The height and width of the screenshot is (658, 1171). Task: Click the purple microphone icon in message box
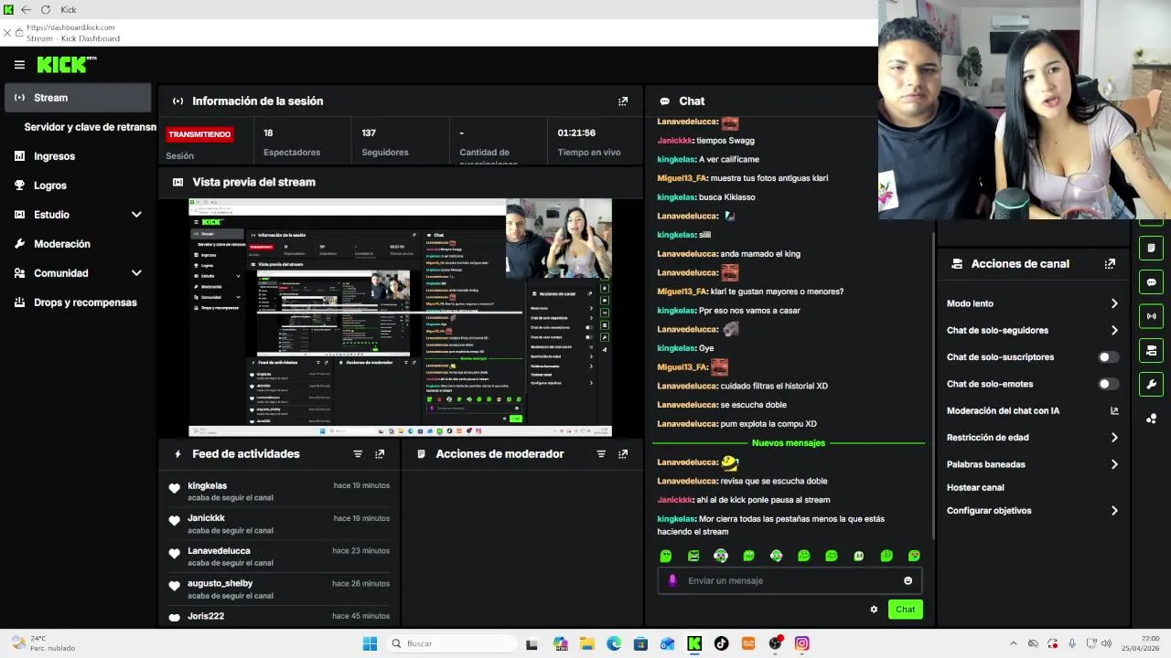coord(672,580)
